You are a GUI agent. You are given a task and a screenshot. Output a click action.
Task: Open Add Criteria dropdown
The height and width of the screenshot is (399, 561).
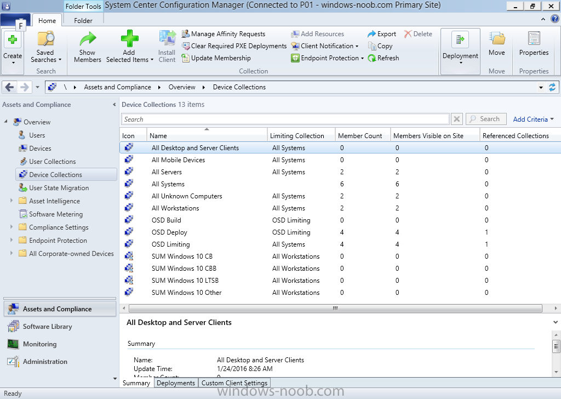(x=533, y=119)
